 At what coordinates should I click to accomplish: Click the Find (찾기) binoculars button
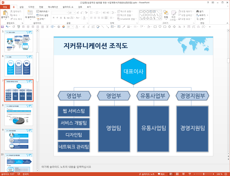coord(200,11)
